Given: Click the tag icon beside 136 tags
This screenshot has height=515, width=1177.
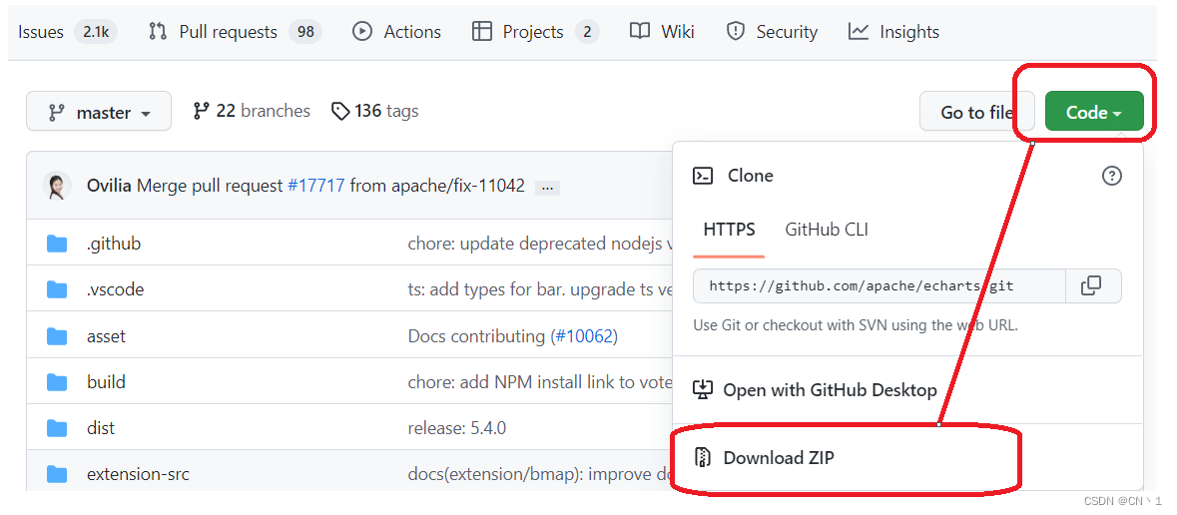Looking at the screenshot, I should click(x=340, y=112).
